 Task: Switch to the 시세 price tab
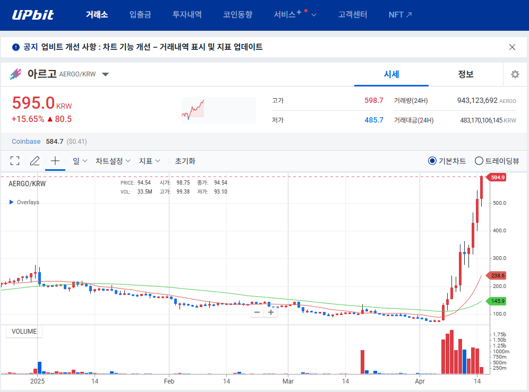pos(391,74)
